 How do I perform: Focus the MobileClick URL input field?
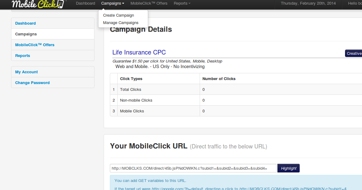pyautogui.click(x=193, y=168)
